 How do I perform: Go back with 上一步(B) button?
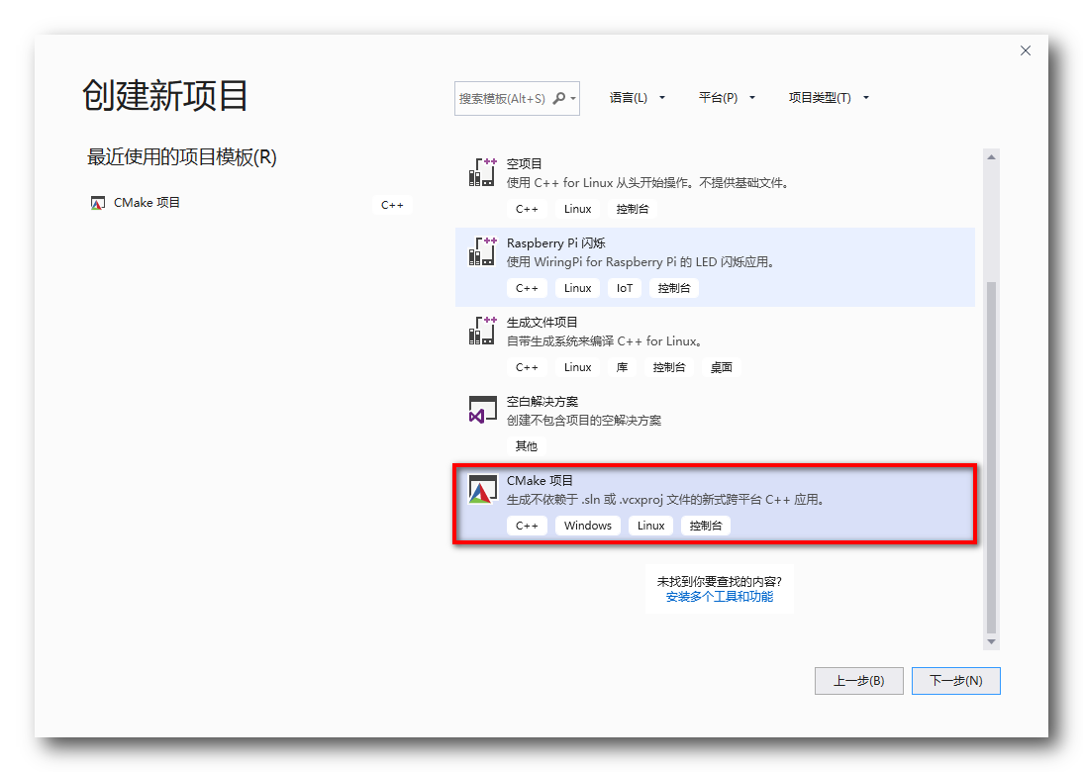click(858, 681)
